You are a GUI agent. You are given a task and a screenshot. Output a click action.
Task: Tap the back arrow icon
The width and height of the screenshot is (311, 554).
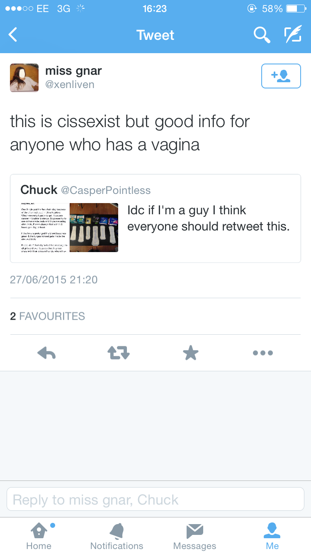tap(13, 35)
